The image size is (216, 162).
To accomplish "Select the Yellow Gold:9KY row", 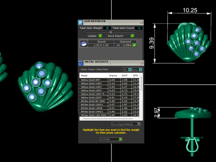I will click(x=109, y=80).
